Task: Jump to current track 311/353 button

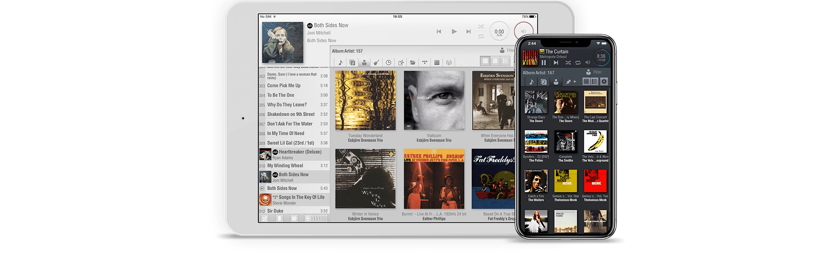Action: click(x=316, y=218)
